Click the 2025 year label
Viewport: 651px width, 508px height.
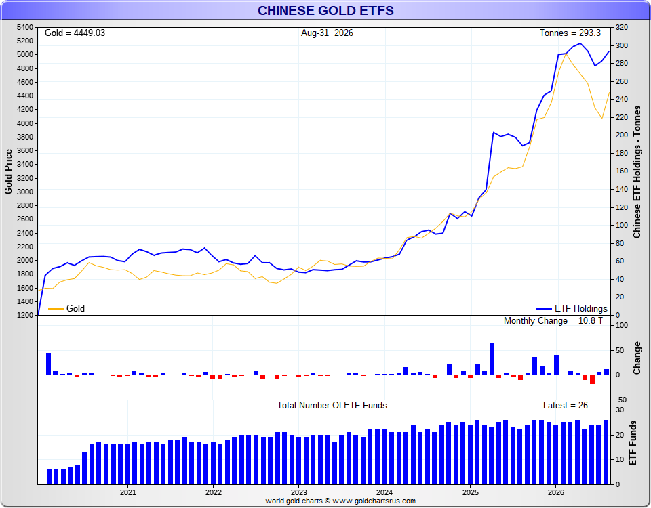(x=471, y=492)
